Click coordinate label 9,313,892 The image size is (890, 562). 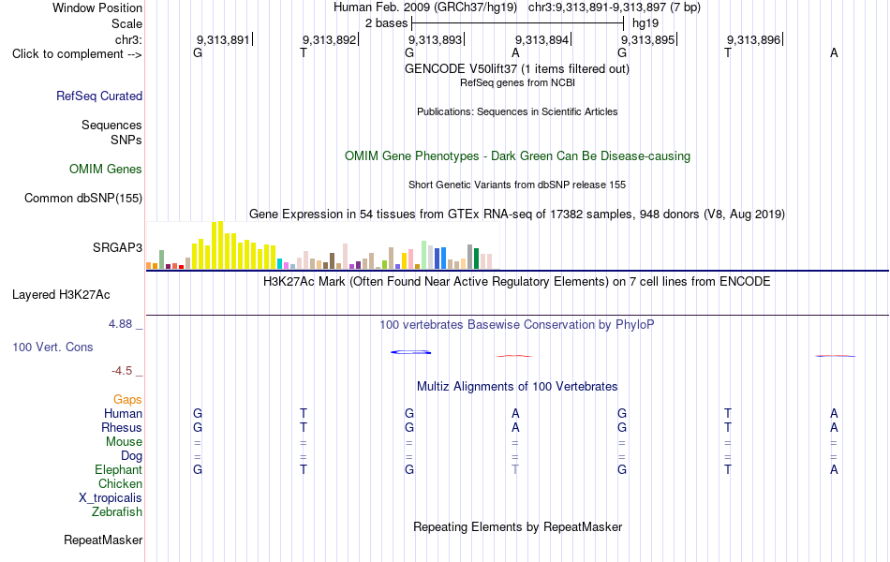(x=329, y=39)
